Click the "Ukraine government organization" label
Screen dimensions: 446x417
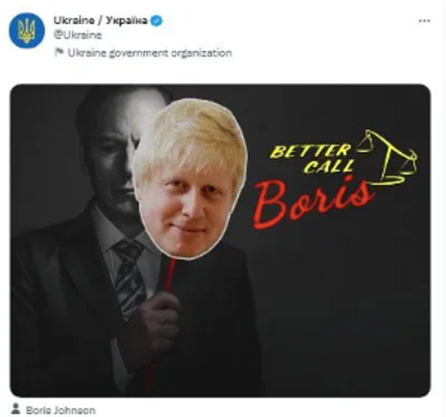(x=150, y=53)
